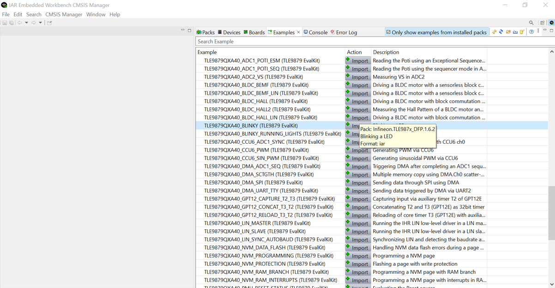Screen dimensions: 555x288
Task: Open the back navigation history dropdown arrow
Action: (x=26, y=23)
